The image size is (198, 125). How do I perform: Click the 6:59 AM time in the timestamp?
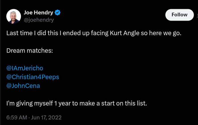16,117
